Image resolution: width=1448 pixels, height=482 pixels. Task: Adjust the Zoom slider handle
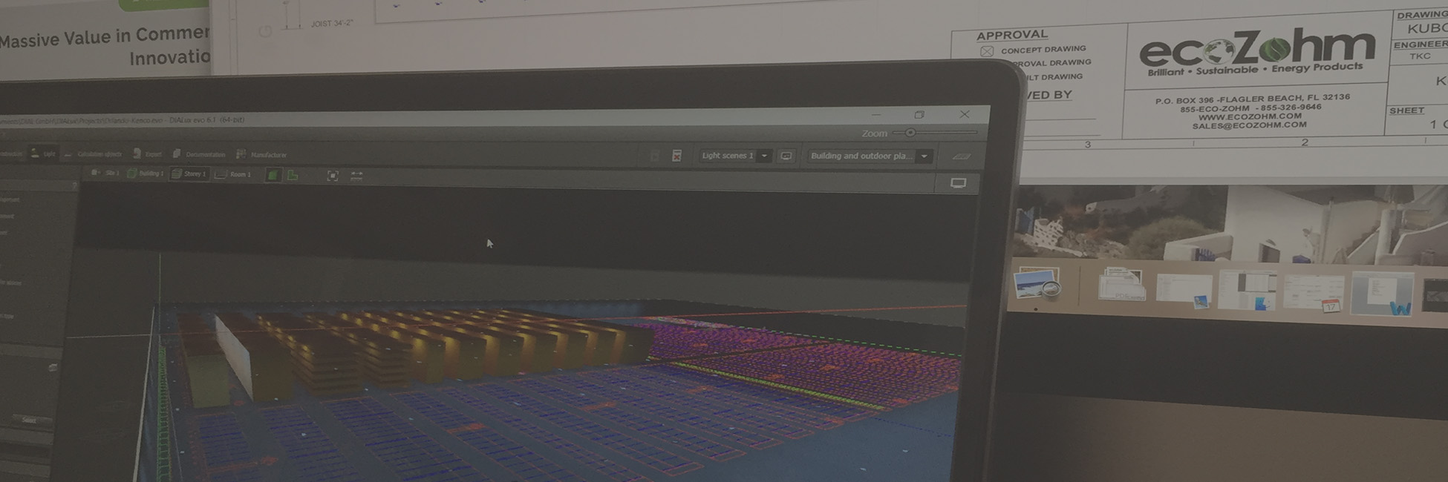(x=910, y=133)
